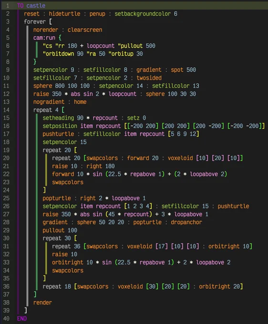The height and width of the screenshot is (324, 268).
Task: Click "repeat 18" on line 36
Action: 57,287
